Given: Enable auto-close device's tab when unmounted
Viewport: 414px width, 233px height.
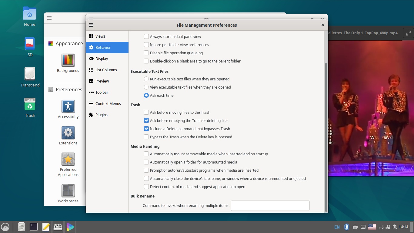Looking at the screenshot, I should coord(146,178).
